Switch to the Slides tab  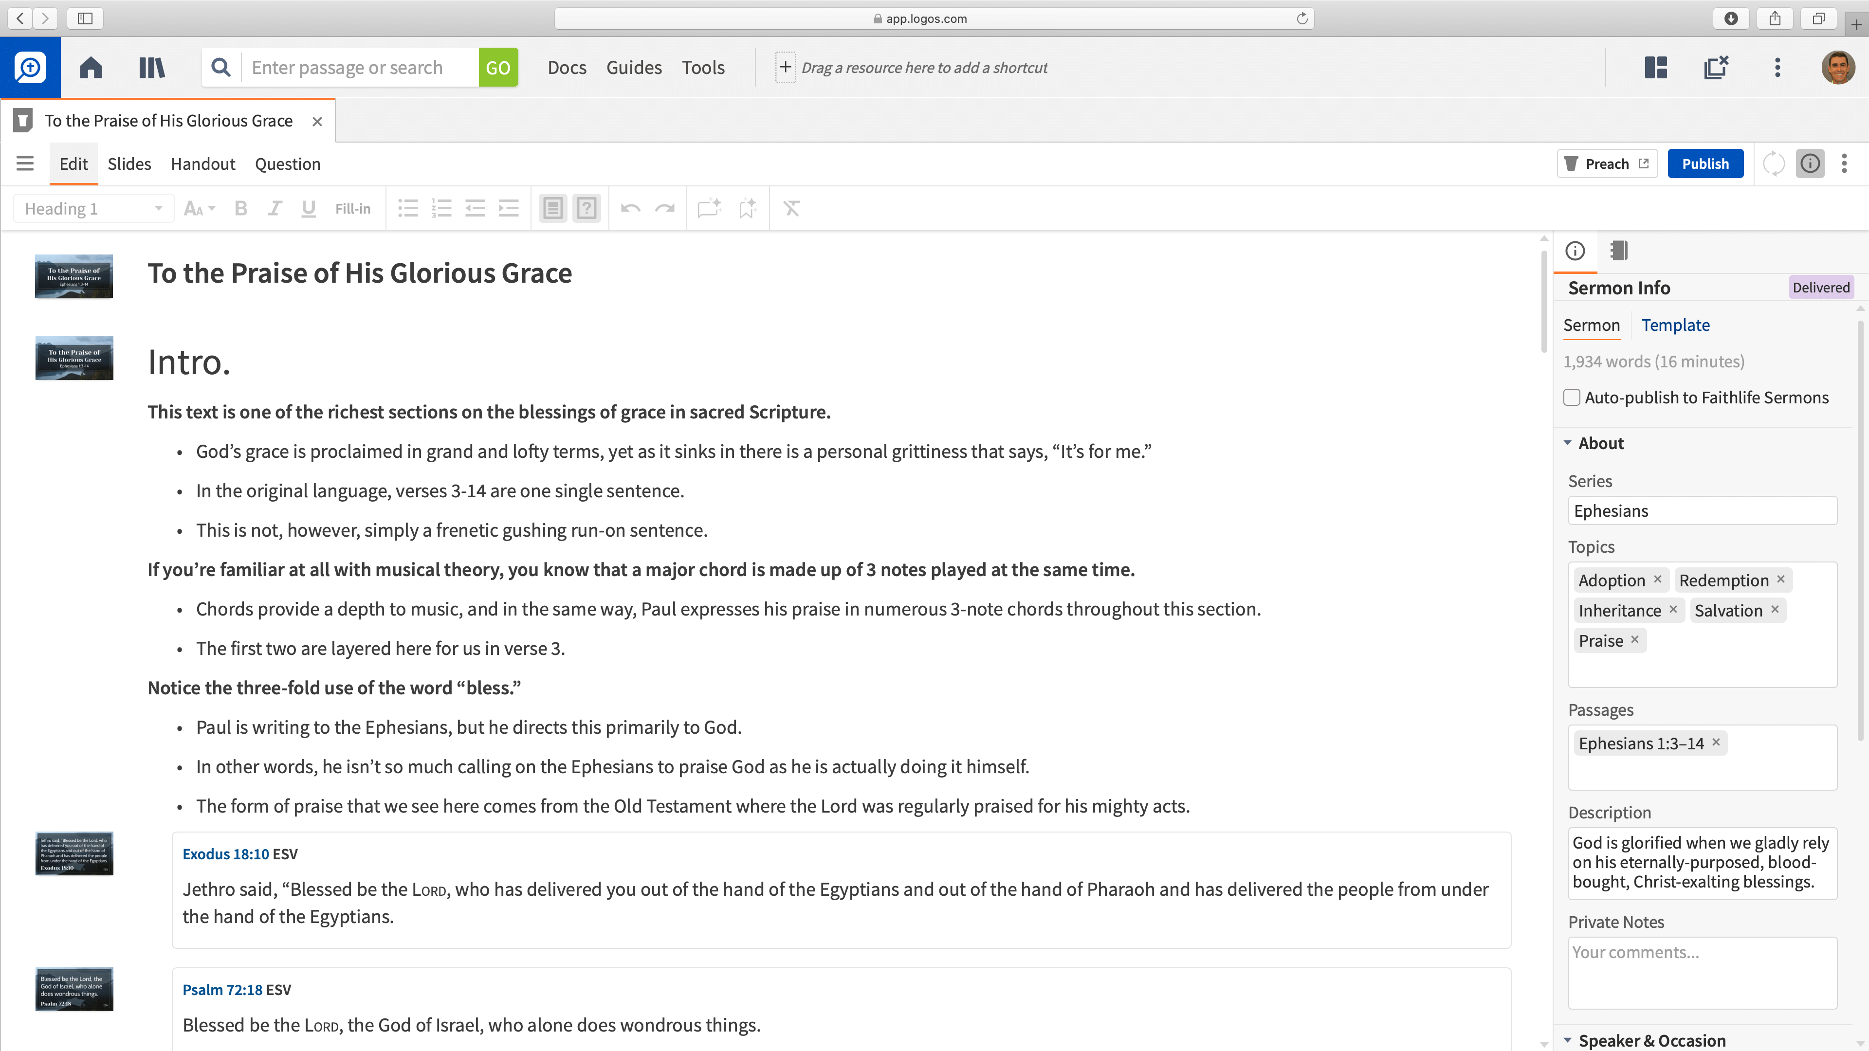[x=129, y=164]
